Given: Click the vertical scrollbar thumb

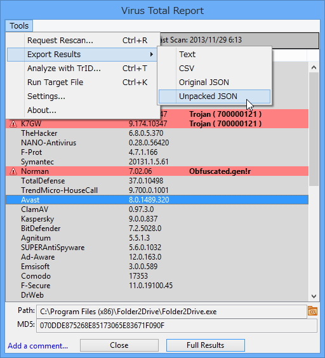Looking at the screenshot, I should coord(314,129).
